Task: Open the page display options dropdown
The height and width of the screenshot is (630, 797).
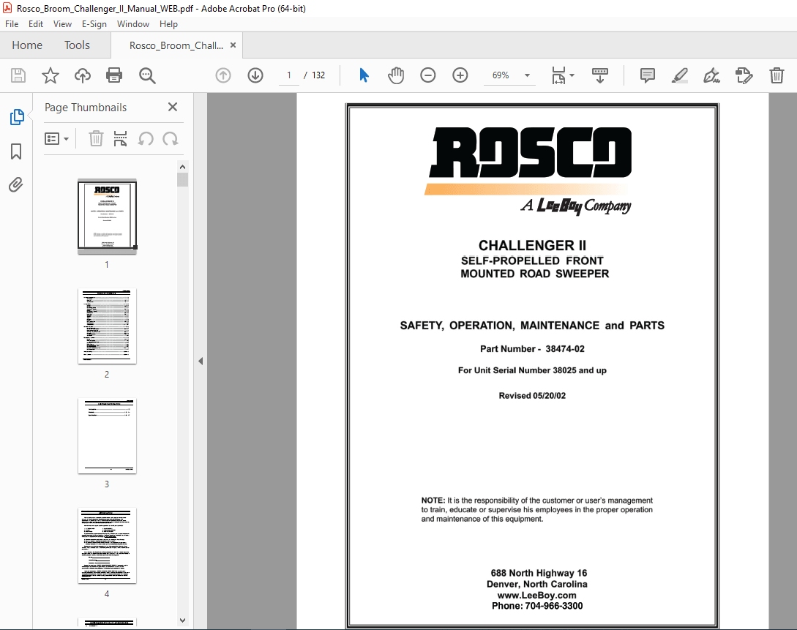Action: pos(562,75)
